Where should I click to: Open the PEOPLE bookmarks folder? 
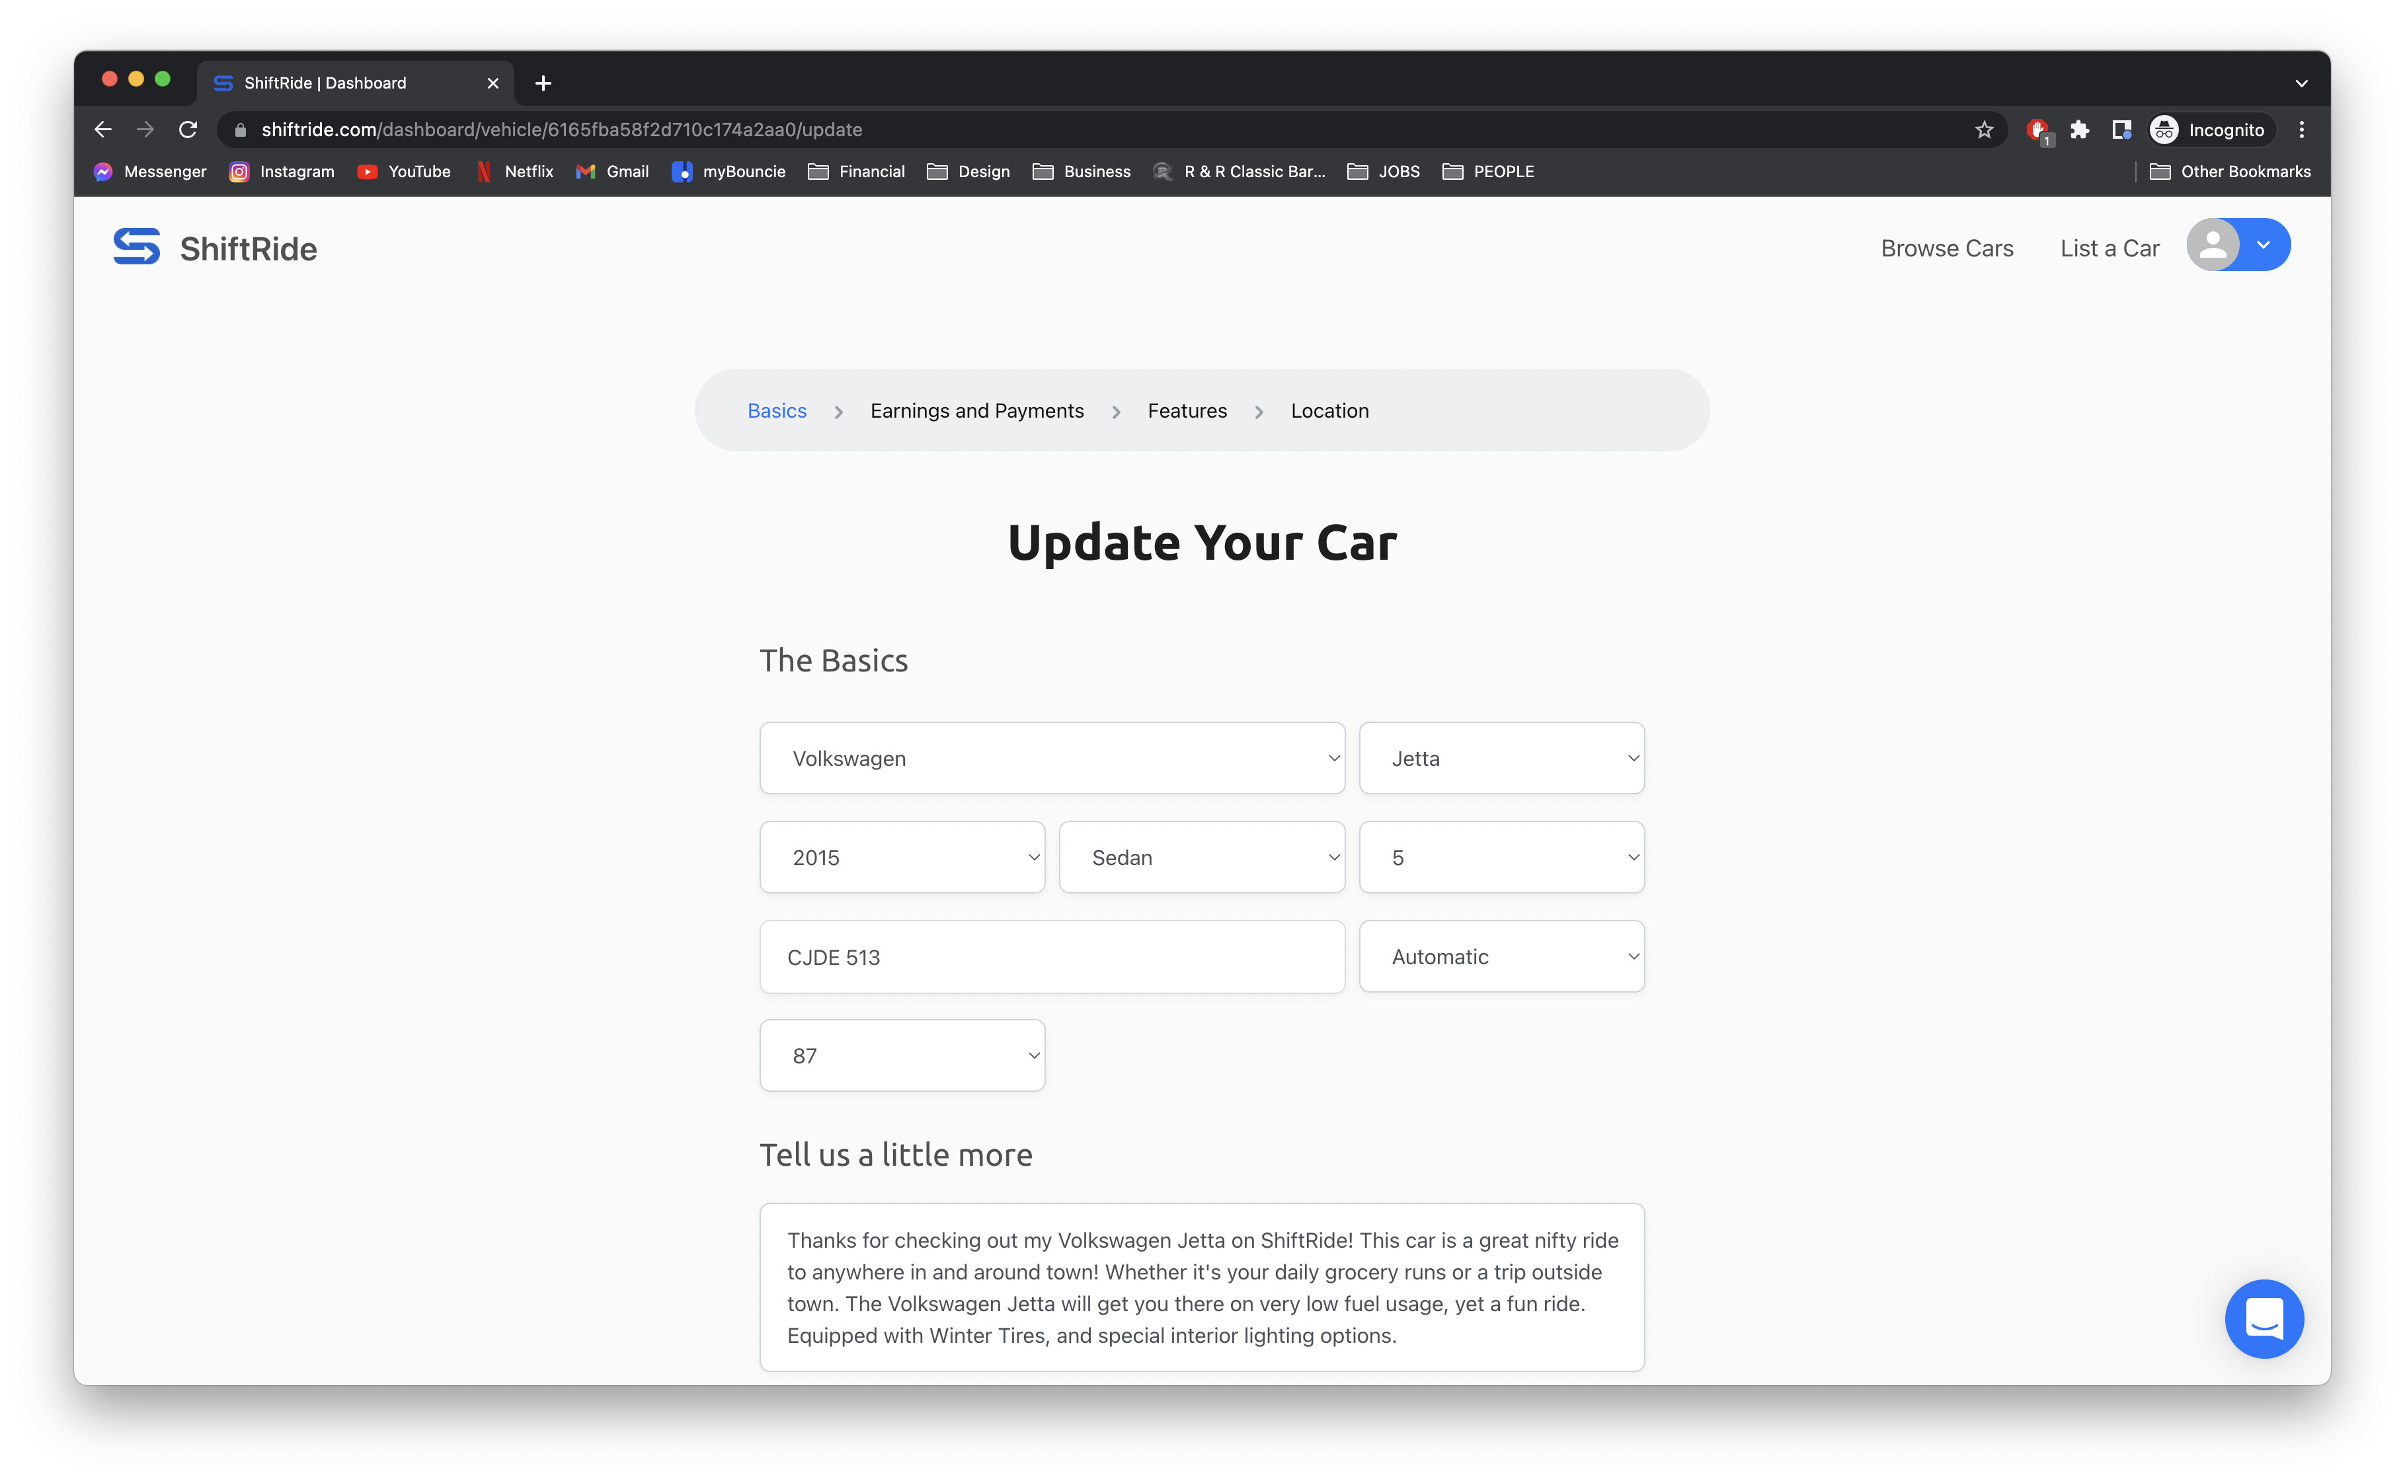tap(1489, 172)
